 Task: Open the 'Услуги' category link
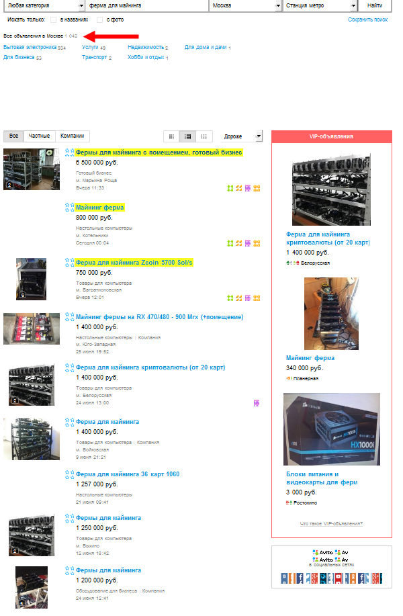90,47
